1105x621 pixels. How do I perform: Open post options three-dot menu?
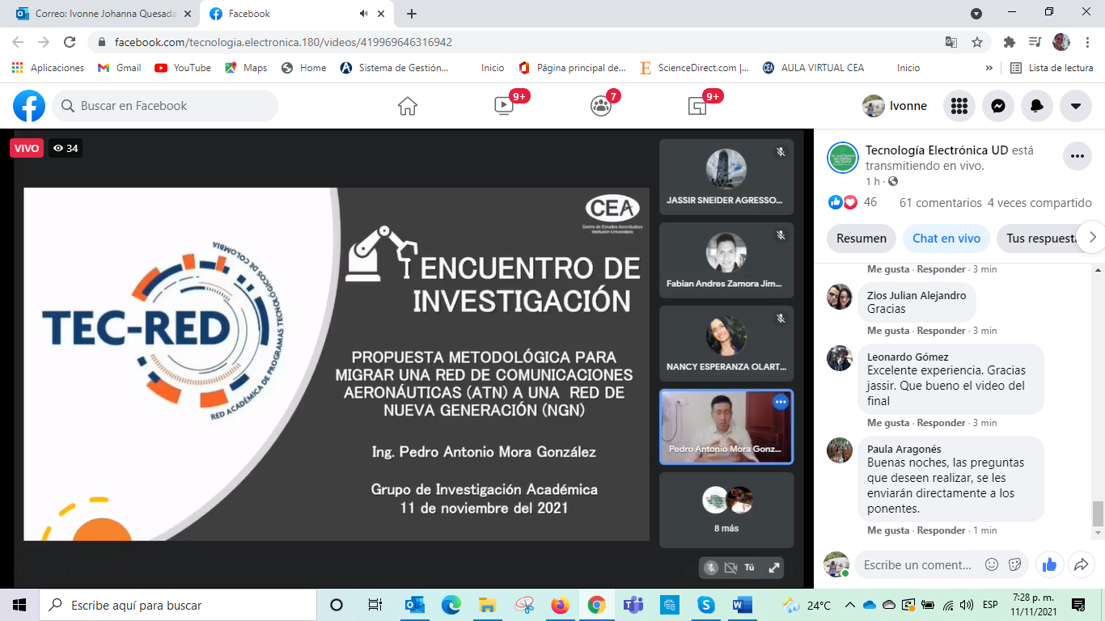1077,156
